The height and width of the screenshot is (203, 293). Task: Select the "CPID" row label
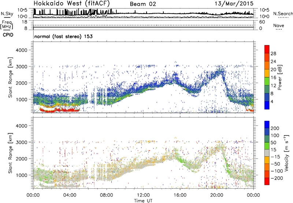click(x=8, y=35)
